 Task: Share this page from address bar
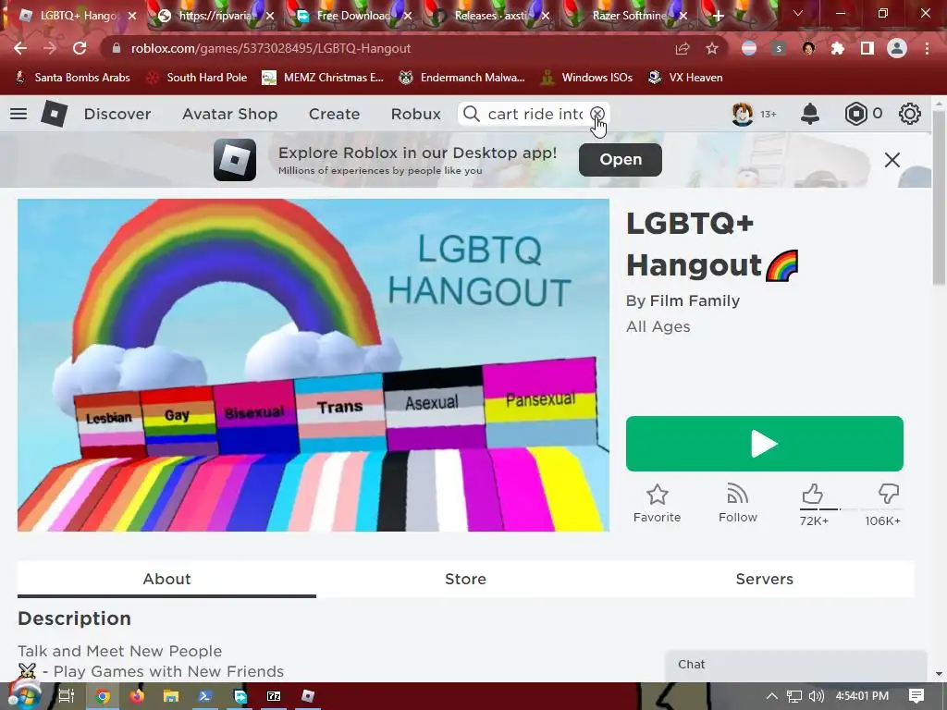pyautogui.click(x=682, y=48)
